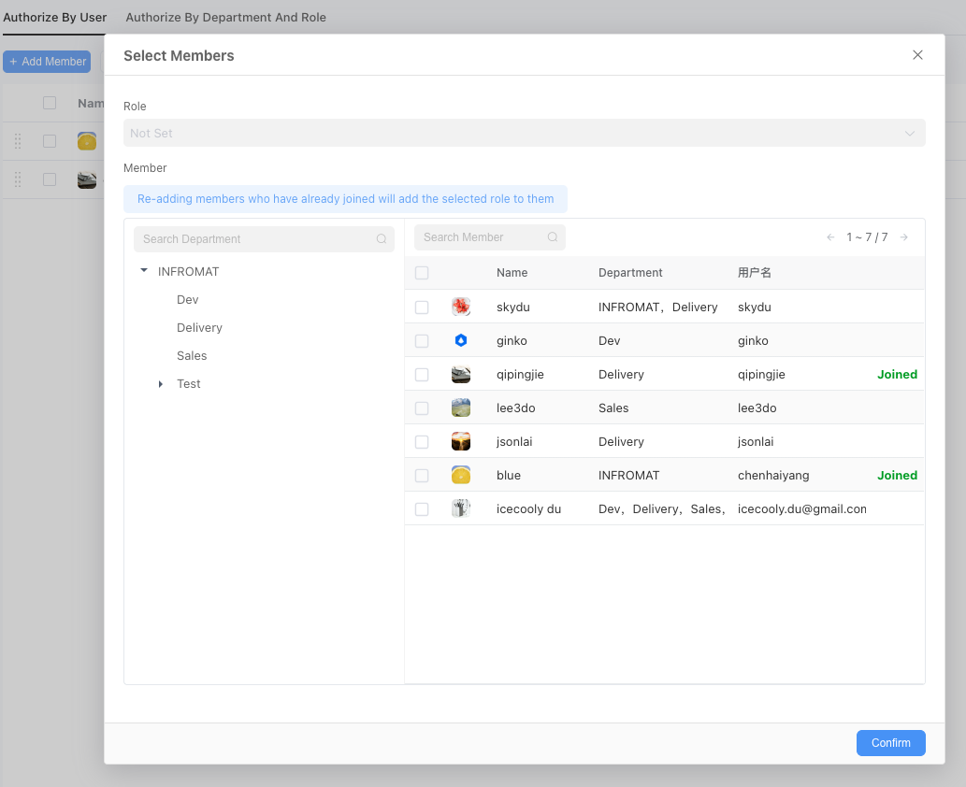Select the lee3do member checkbox
This screenshot has width=966, height=787.
point(422,408)
